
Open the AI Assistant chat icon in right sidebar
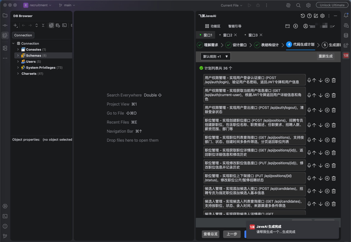coord(346,26)
